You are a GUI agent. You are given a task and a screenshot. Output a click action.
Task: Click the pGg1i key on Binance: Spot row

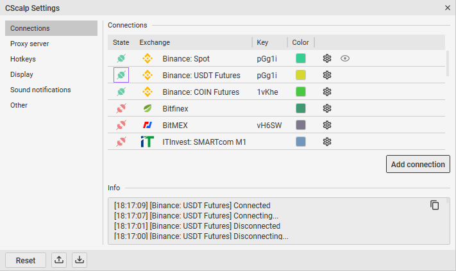pyautogui.click(x=267, y=59)
